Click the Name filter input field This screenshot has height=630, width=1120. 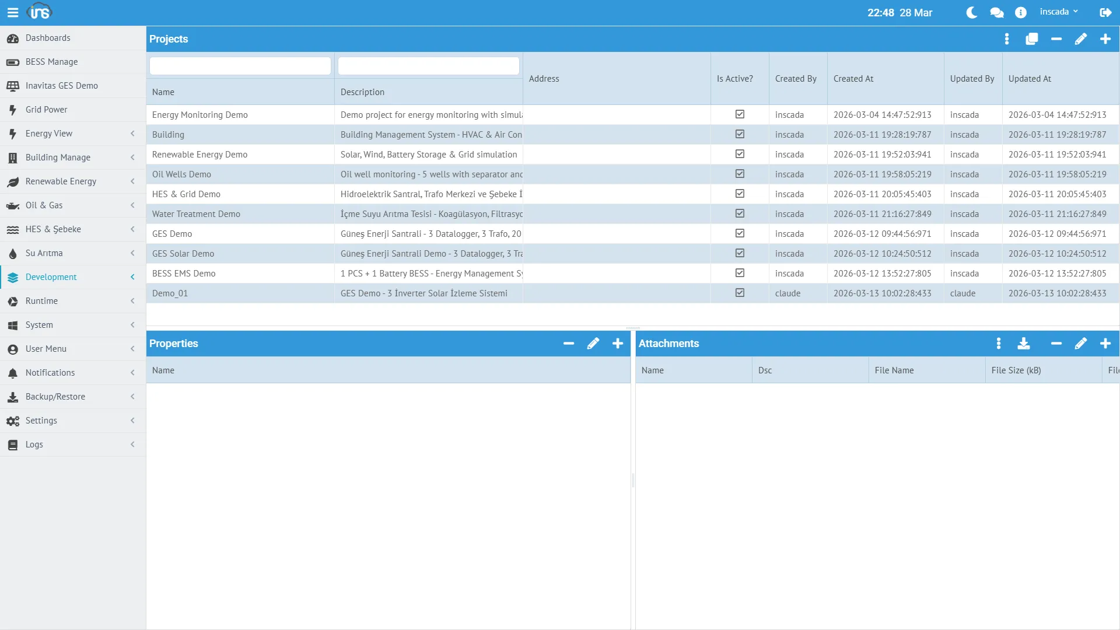[x=240, y=66]
